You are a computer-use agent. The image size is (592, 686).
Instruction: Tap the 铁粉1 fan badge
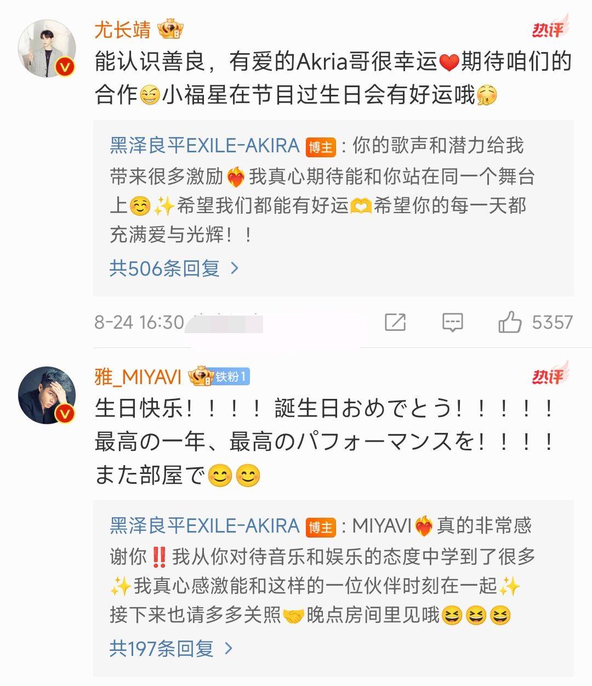tap(232, 377)
